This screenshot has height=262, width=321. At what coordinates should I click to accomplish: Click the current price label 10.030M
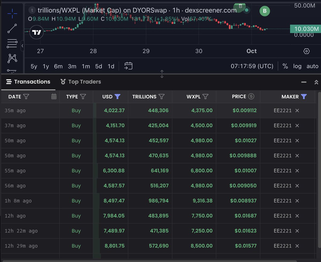point(305,29)
